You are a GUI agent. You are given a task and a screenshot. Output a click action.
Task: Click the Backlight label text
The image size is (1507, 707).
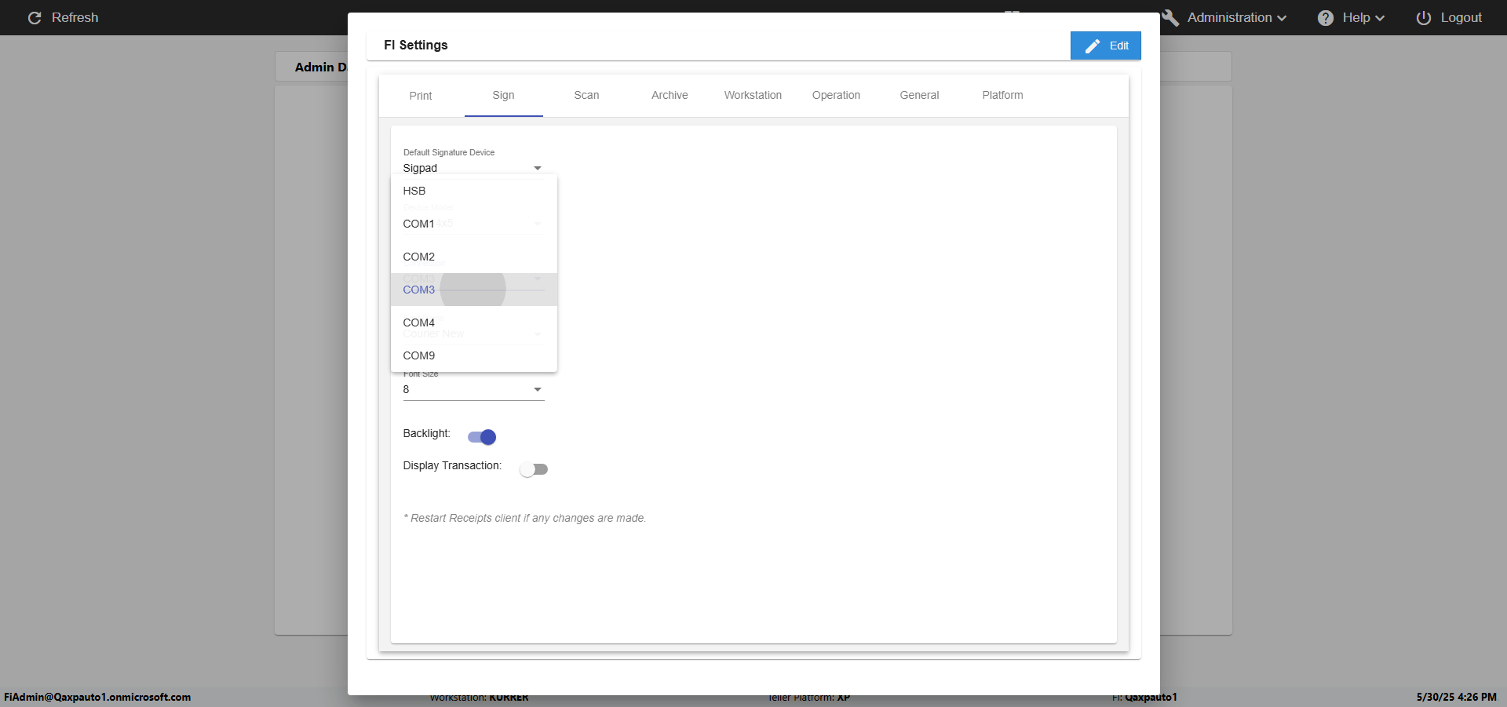(x=426, y=433)
